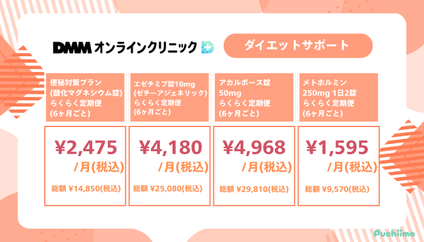Click the black DMM logo

71,47
